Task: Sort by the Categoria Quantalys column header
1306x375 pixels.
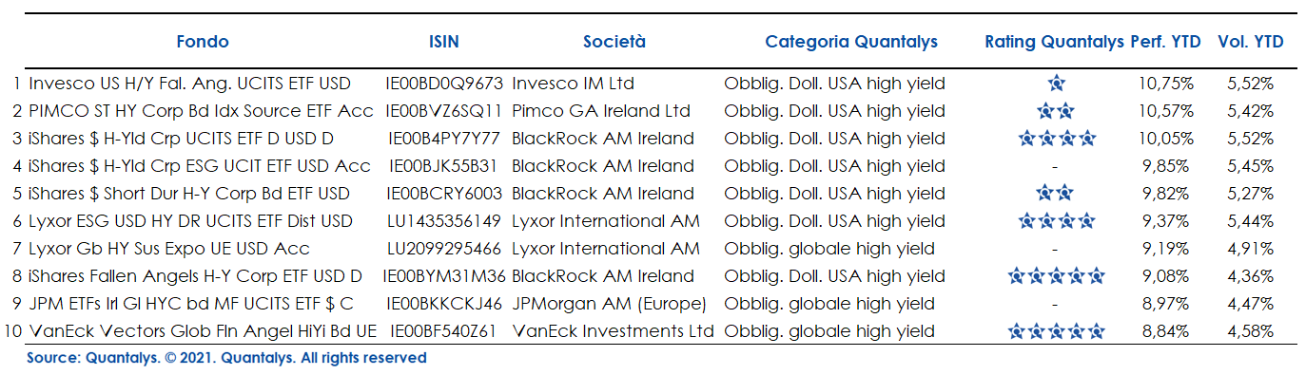Action: tap(851, 42)
